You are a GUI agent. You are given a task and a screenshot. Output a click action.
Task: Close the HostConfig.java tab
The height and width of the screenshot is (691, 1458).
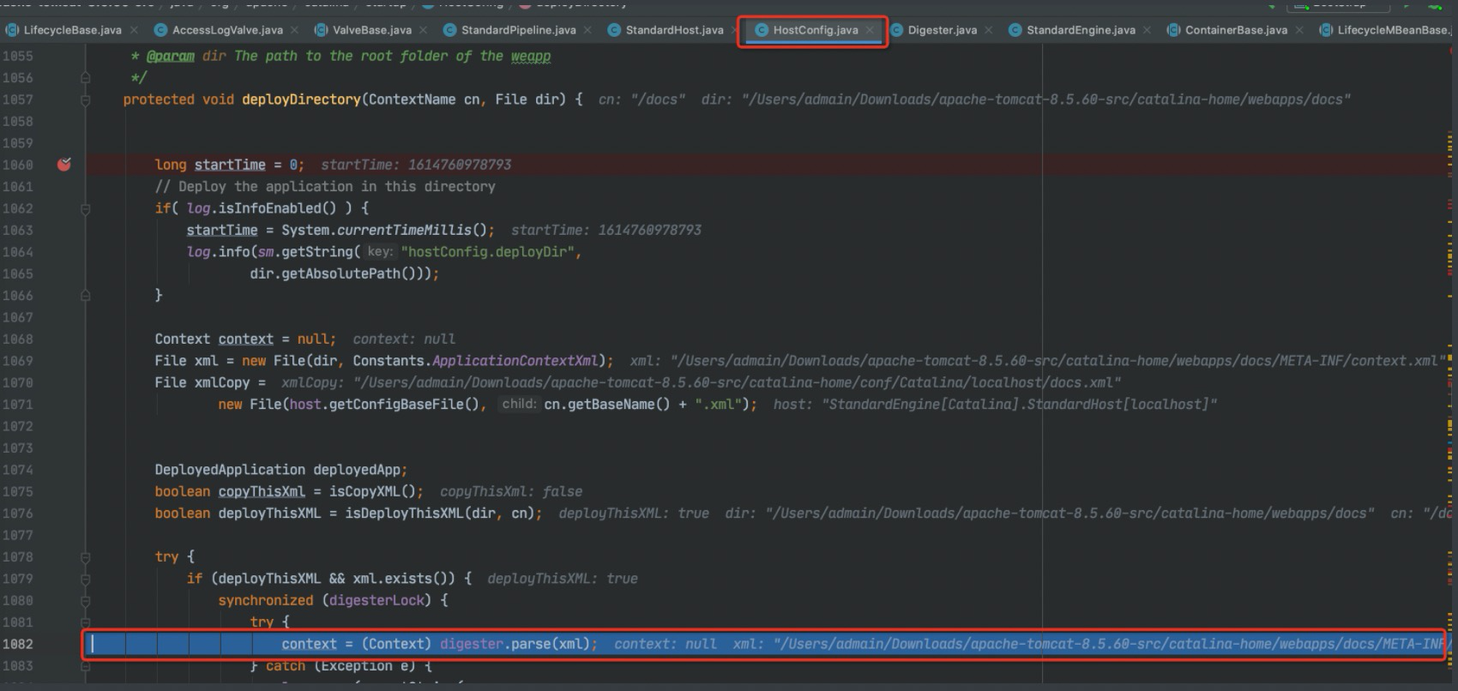[870, 30]
